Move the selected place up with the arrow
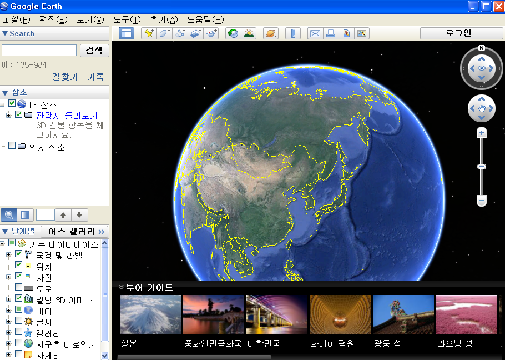The image size is (505, 360). pyautogui.click(x=63, y=215)
